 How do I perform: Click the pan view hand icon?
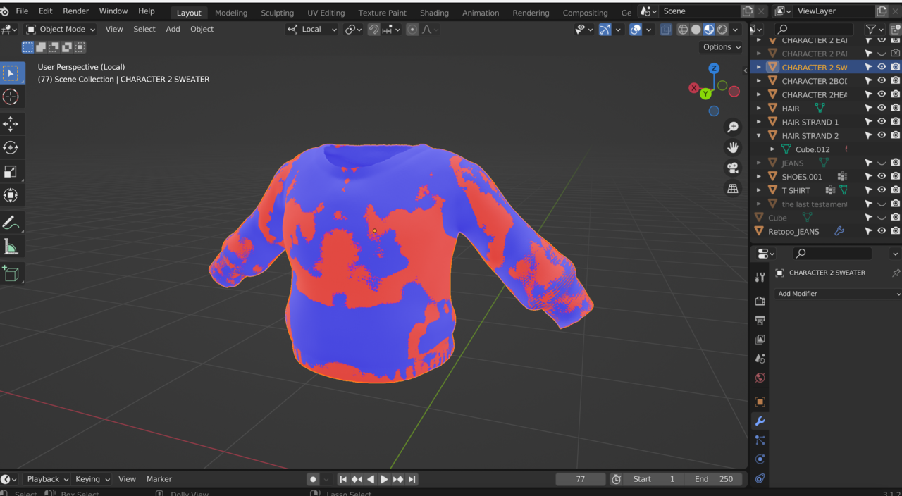click(x=733, y=148)
